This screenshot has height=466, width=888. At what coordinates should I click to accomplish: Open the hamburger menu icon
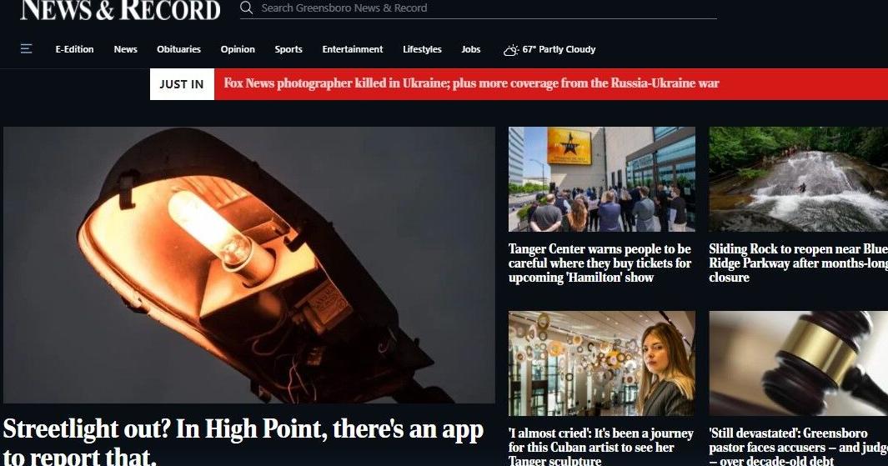tap(26, 49)
